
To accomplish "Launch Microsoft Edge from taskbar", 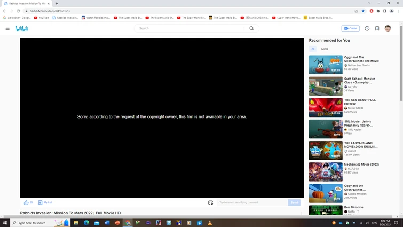I will (x=86, y=223).
